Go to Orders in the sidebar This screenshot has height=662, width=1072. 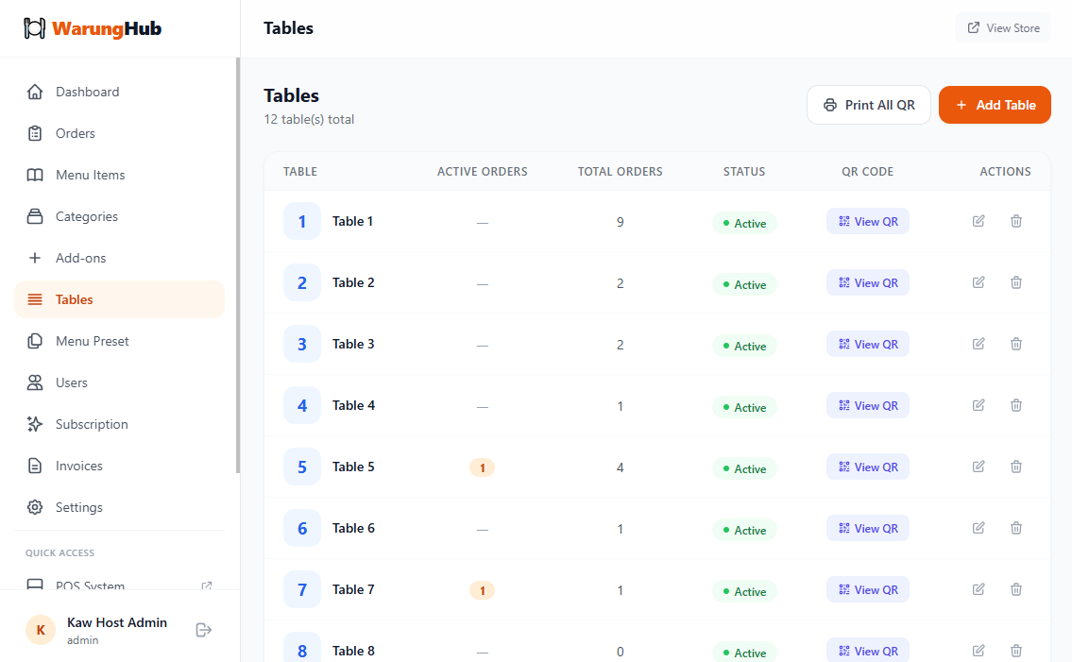pyautogui.click(x=76, y=133)
